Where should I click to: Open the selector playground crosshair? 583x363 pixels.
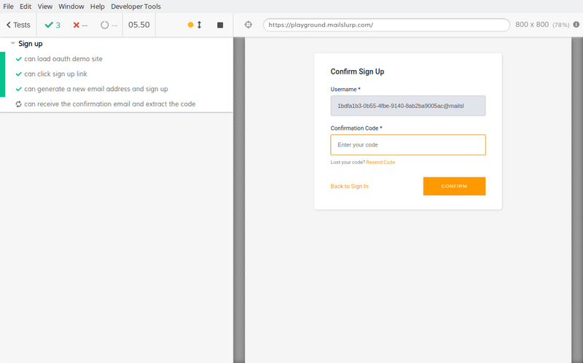coord(248,25)
